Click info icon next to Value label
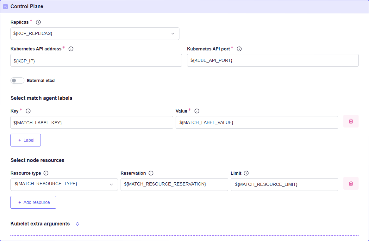This screenshot has height=241, width=369. [197, 111]
